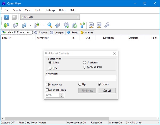Decrease offset with spinner down arrow

(62, 97)
